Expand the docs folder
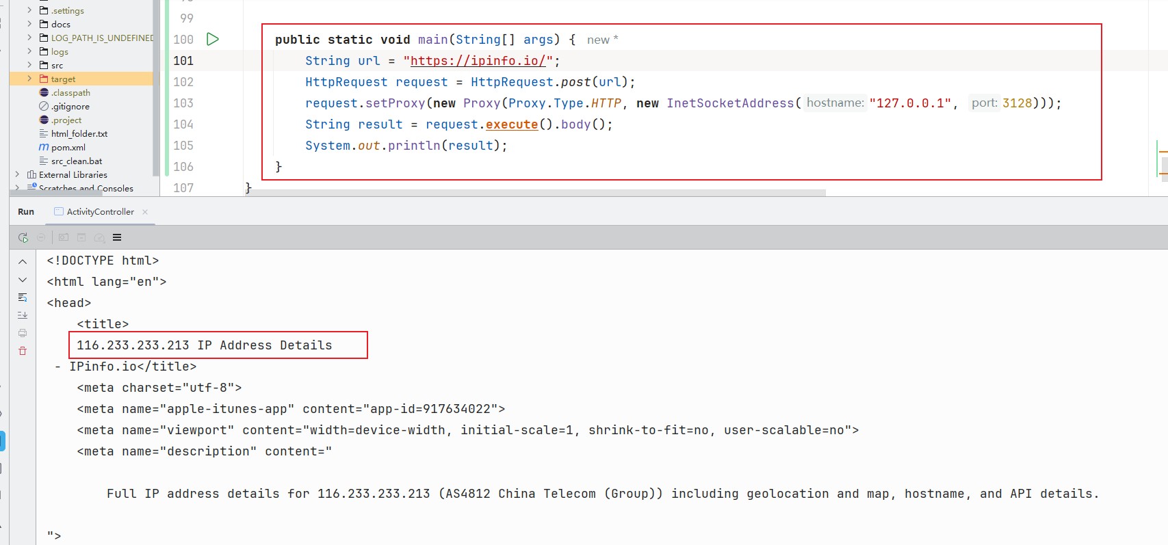The width and height of the screenshot is (1168, 545). (x=29, y=24)
